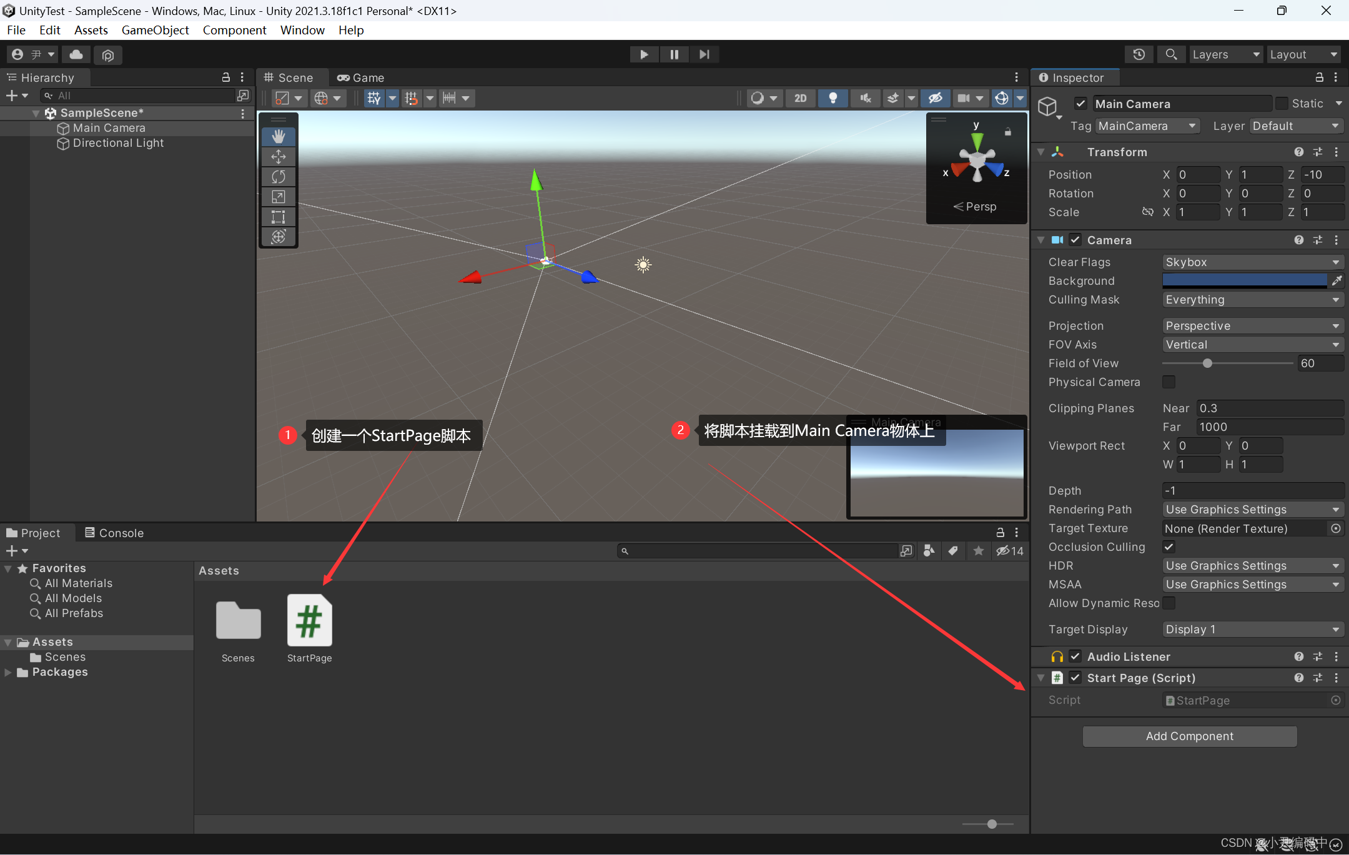Viewport: 1349px width, 855px height.
Task: Collapse the SampleScene hierarchy arrow
Action: 36,113
